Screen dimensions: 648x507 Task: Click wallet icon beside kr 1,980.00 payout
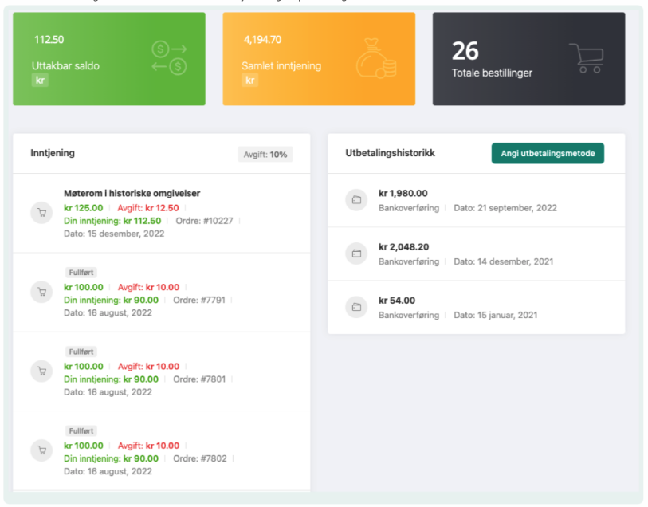point(356,200)
